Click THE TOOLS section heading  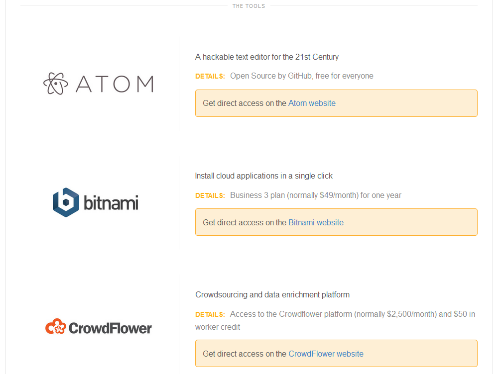[x=249, y=6]
